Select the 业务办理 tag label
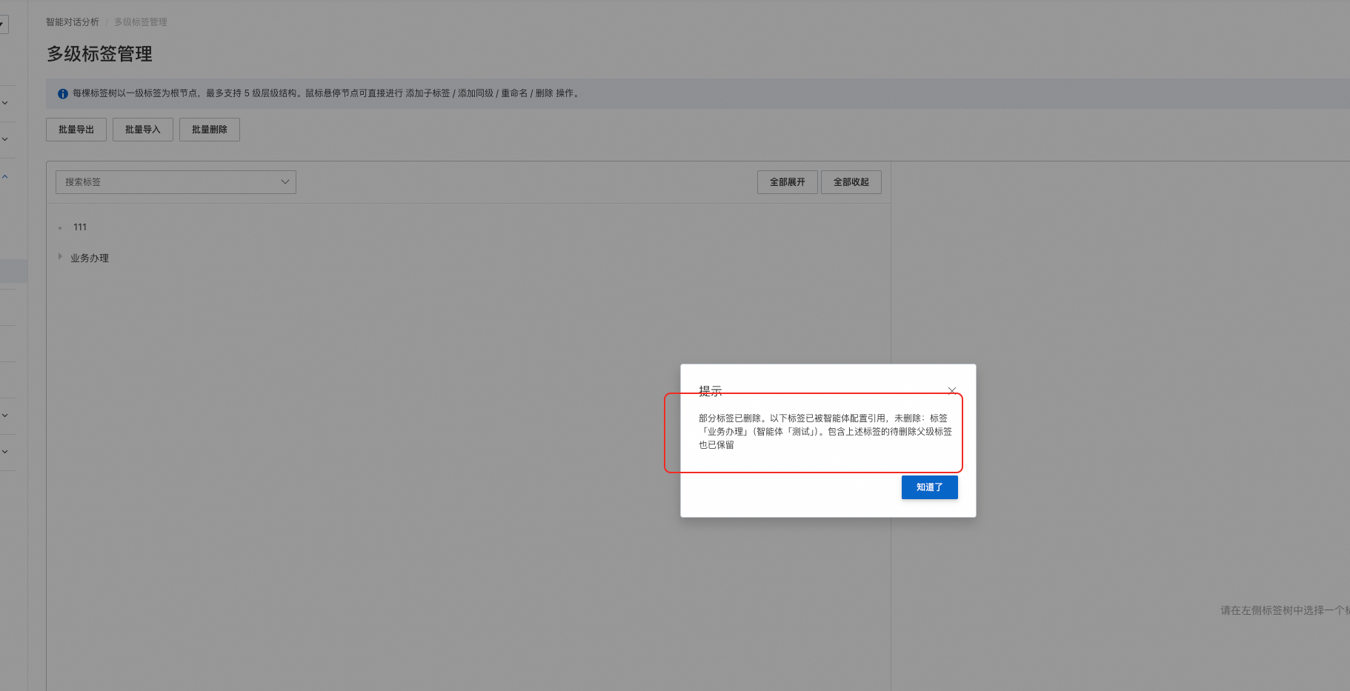The image size is (1350, 691). (90, 258)
